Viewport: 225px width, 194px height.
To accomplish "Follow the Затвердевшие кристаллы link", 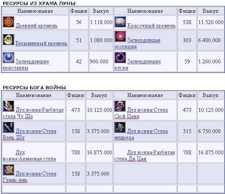I will [32, 61].
